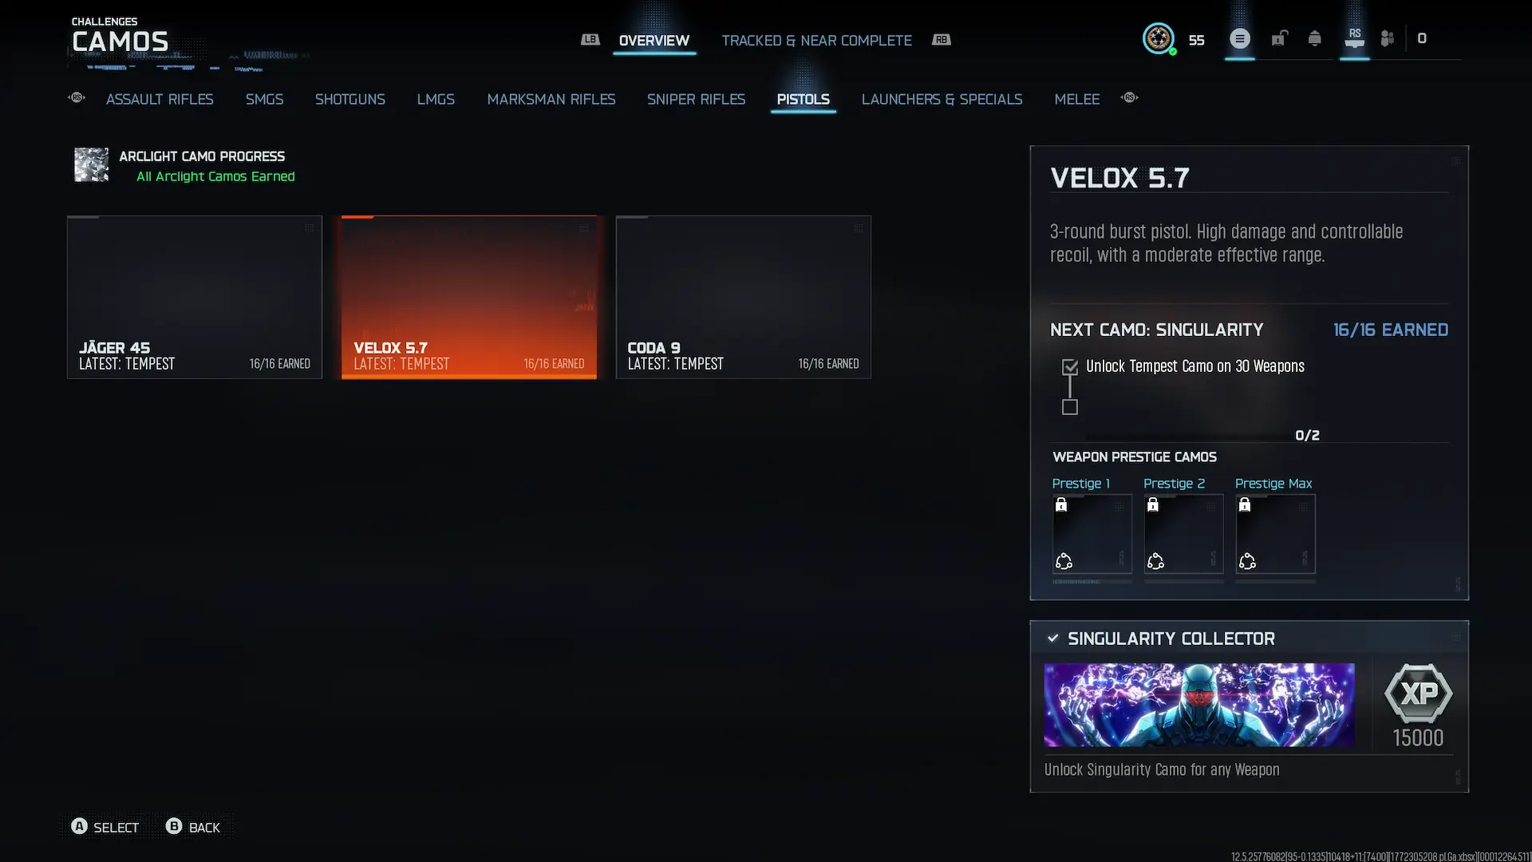Open the hamburger menu icon
The width and height of the screenshot is (1532, 862).
pyautogui.click(x=1240, y=38)
